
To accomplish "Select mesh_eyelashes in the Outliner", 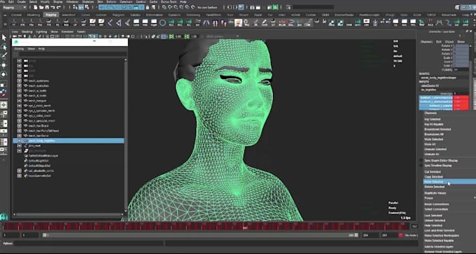I will pyautogui.click(x=38, y=86).
